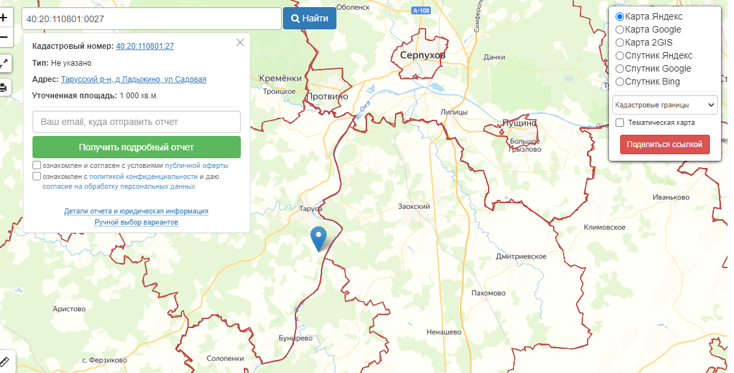Open cadastral number link 40:20:110801:27

tap(144, 46)
